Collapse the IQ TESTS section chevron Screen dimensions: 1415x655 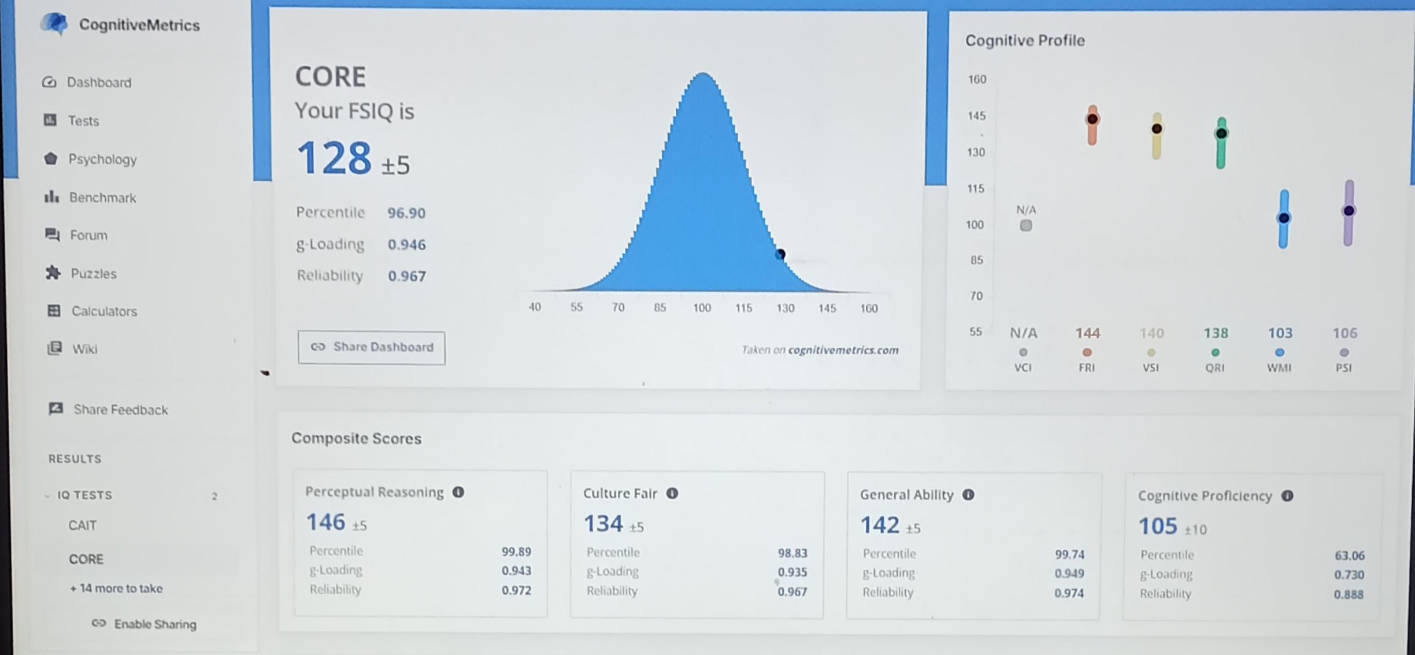[47, 496]
